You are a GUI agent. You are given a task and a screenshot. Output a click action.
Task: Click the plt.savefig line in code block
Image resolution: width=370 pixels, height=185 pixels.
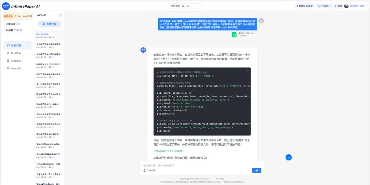[x=195, y=128]
